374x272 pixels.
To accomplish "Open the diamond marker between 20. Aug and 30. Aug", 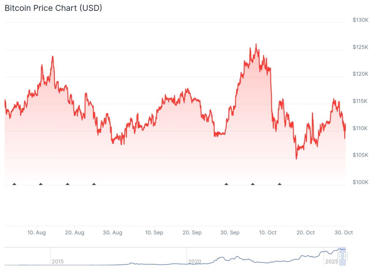I will [94, 184].
